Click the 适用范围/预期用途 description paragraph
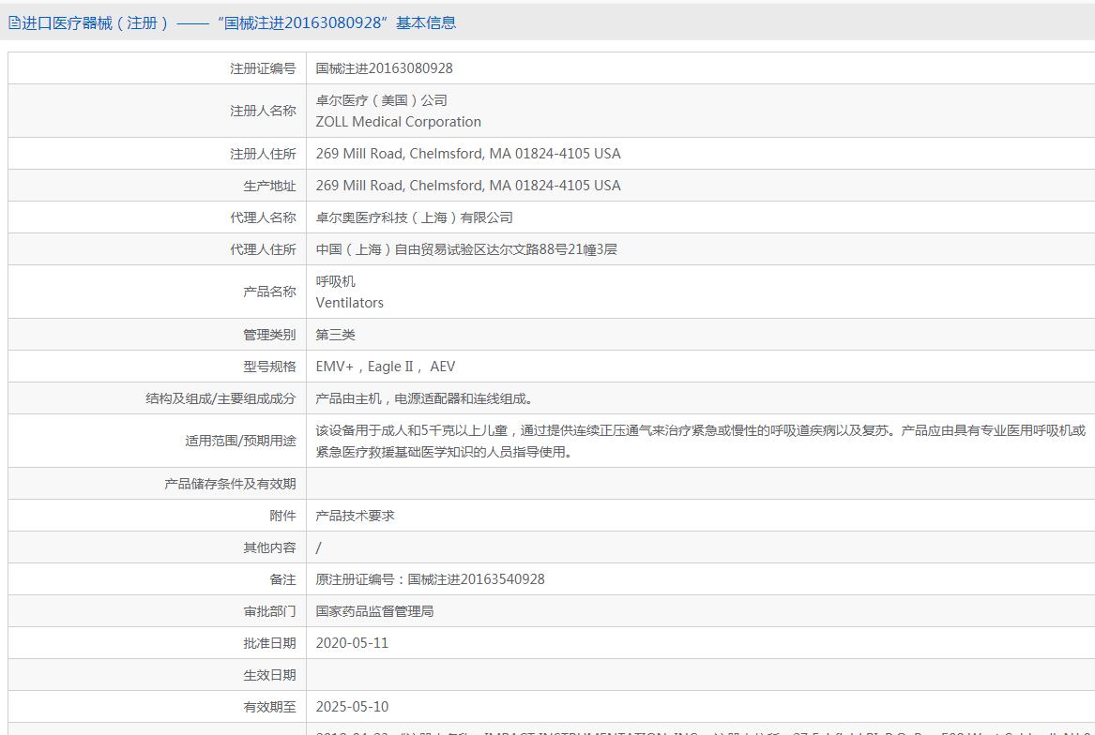 coord(700,442)
